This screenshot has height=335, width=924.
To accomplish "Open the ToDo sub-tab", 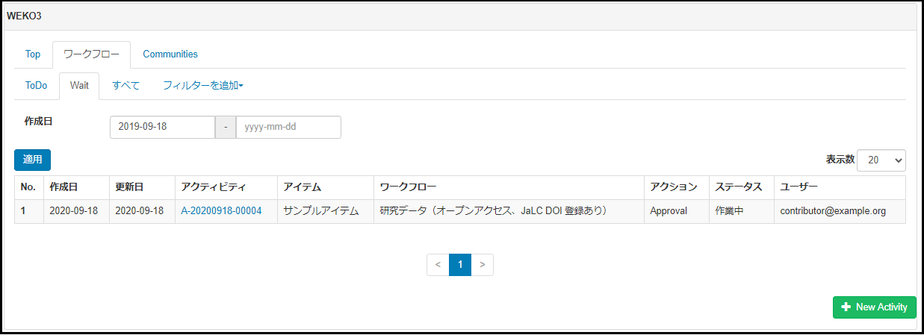I will (36, 86).
